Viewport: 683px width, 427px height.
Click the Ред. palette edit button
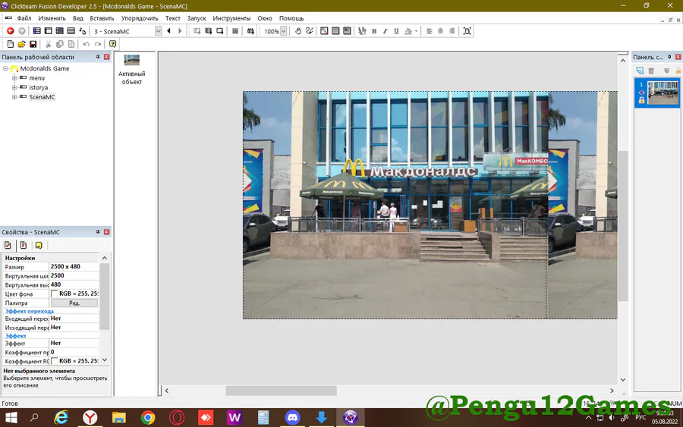(x=74, y=303)
